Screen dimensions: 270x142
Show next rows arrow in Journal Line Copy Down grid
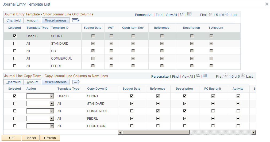[x=243, y=76]
